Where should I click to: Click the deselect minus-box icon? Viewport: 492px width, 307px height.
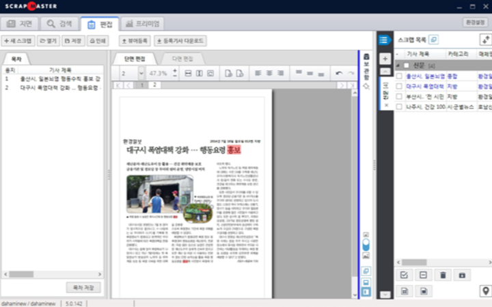pyautogui.click(x=423, y=275)
